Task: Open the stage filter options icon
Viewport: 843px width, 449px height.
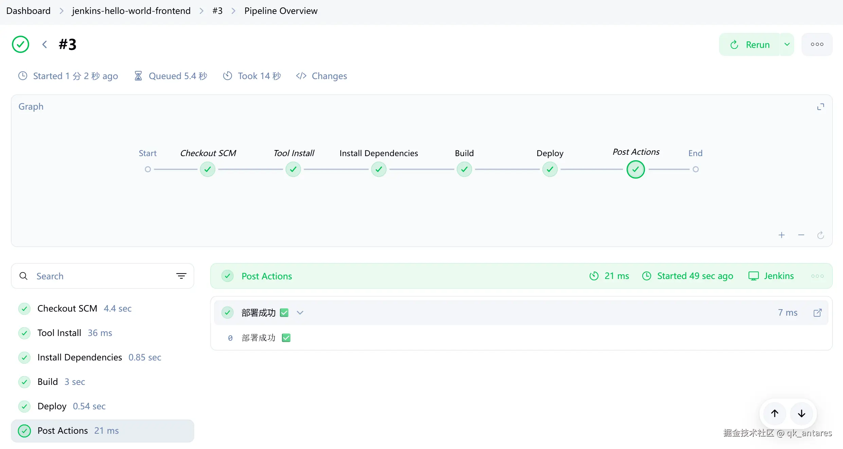Action: [x=181, y=276]
